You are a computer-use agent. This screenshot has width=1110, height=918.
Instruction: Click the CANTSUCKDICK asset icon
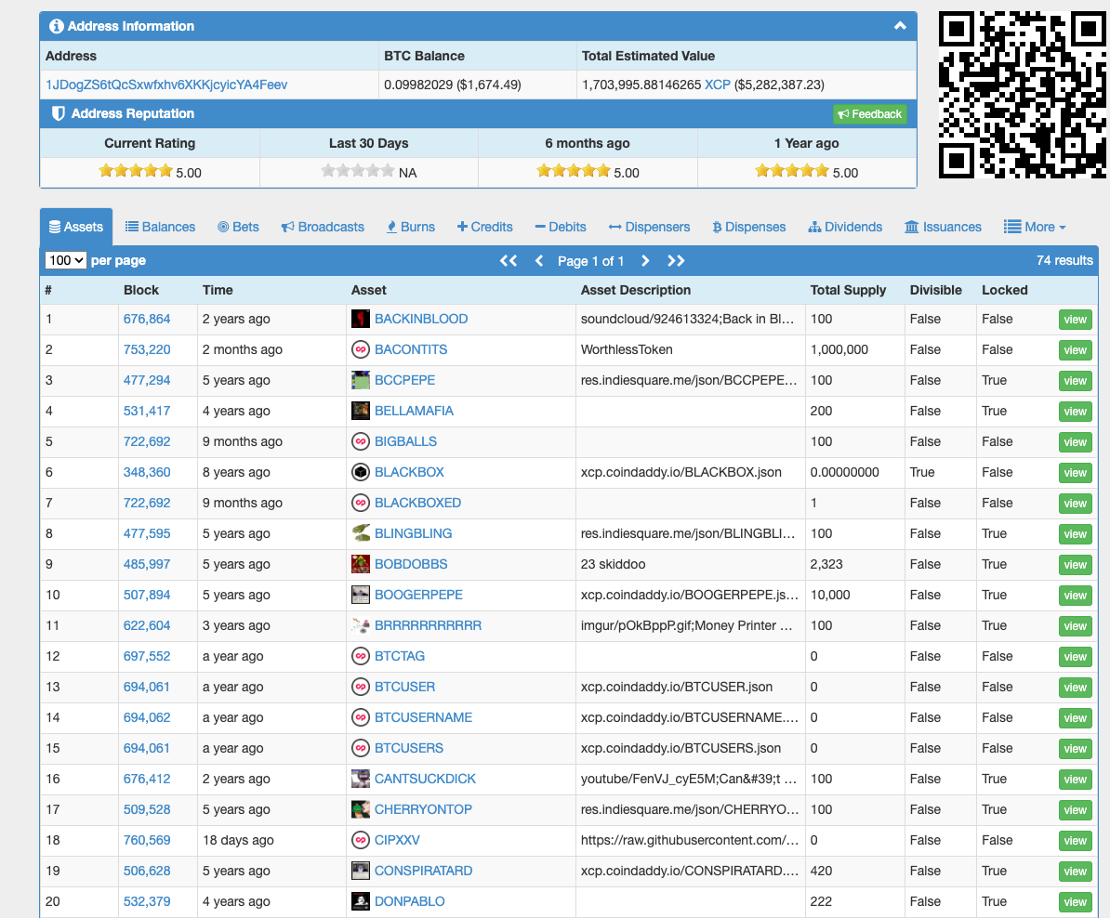pos(361,780)
